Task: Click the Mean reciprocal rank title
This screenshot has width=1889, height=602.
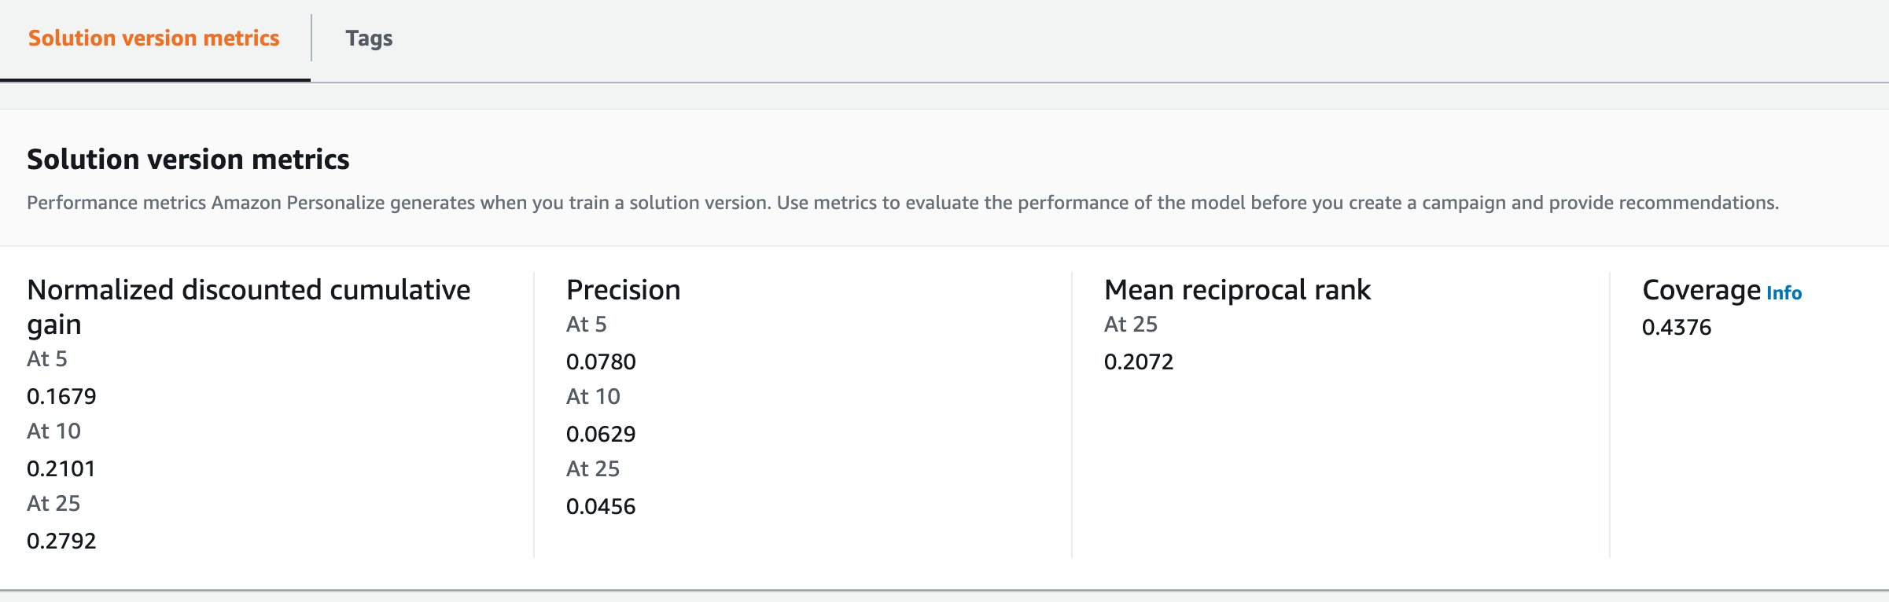Action: (1237, 290)
